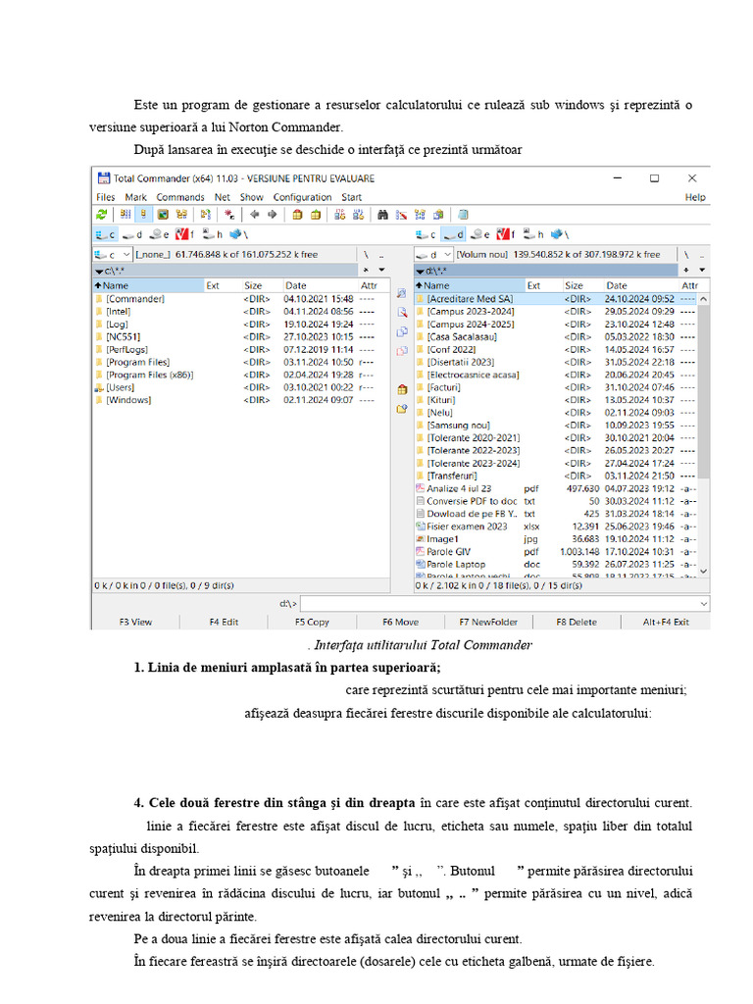753x1004 pixels.
Task: Select the highlighted full details view icon
Action: pyautogui.click(x=143, y=215)
